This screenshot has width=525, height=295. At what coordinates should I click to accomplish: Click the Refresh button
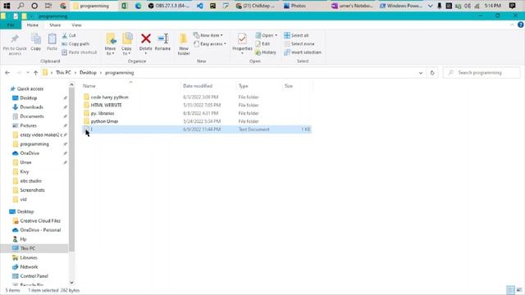pyautogui.click(x=432, y=73)
